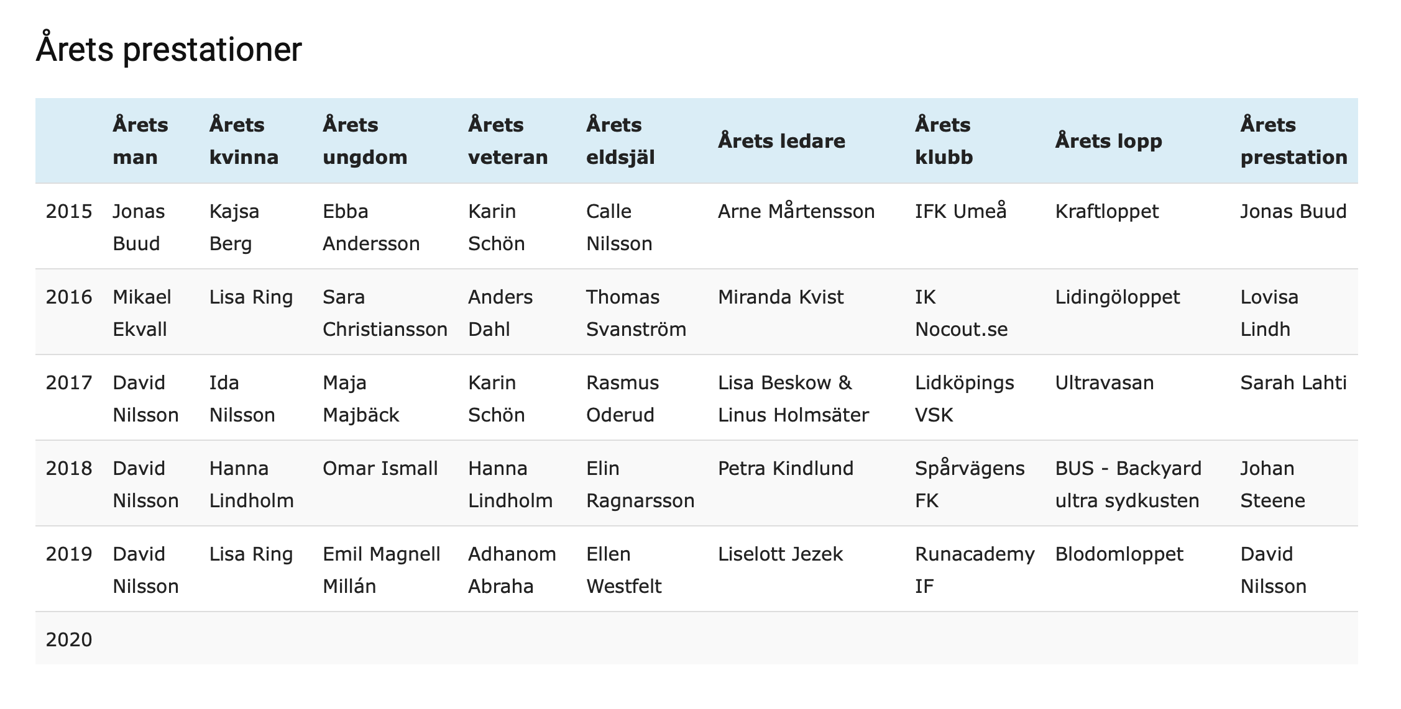Select the IFK Umeå club cell
Screen dimensions: 1401x709
pos(960,212)
